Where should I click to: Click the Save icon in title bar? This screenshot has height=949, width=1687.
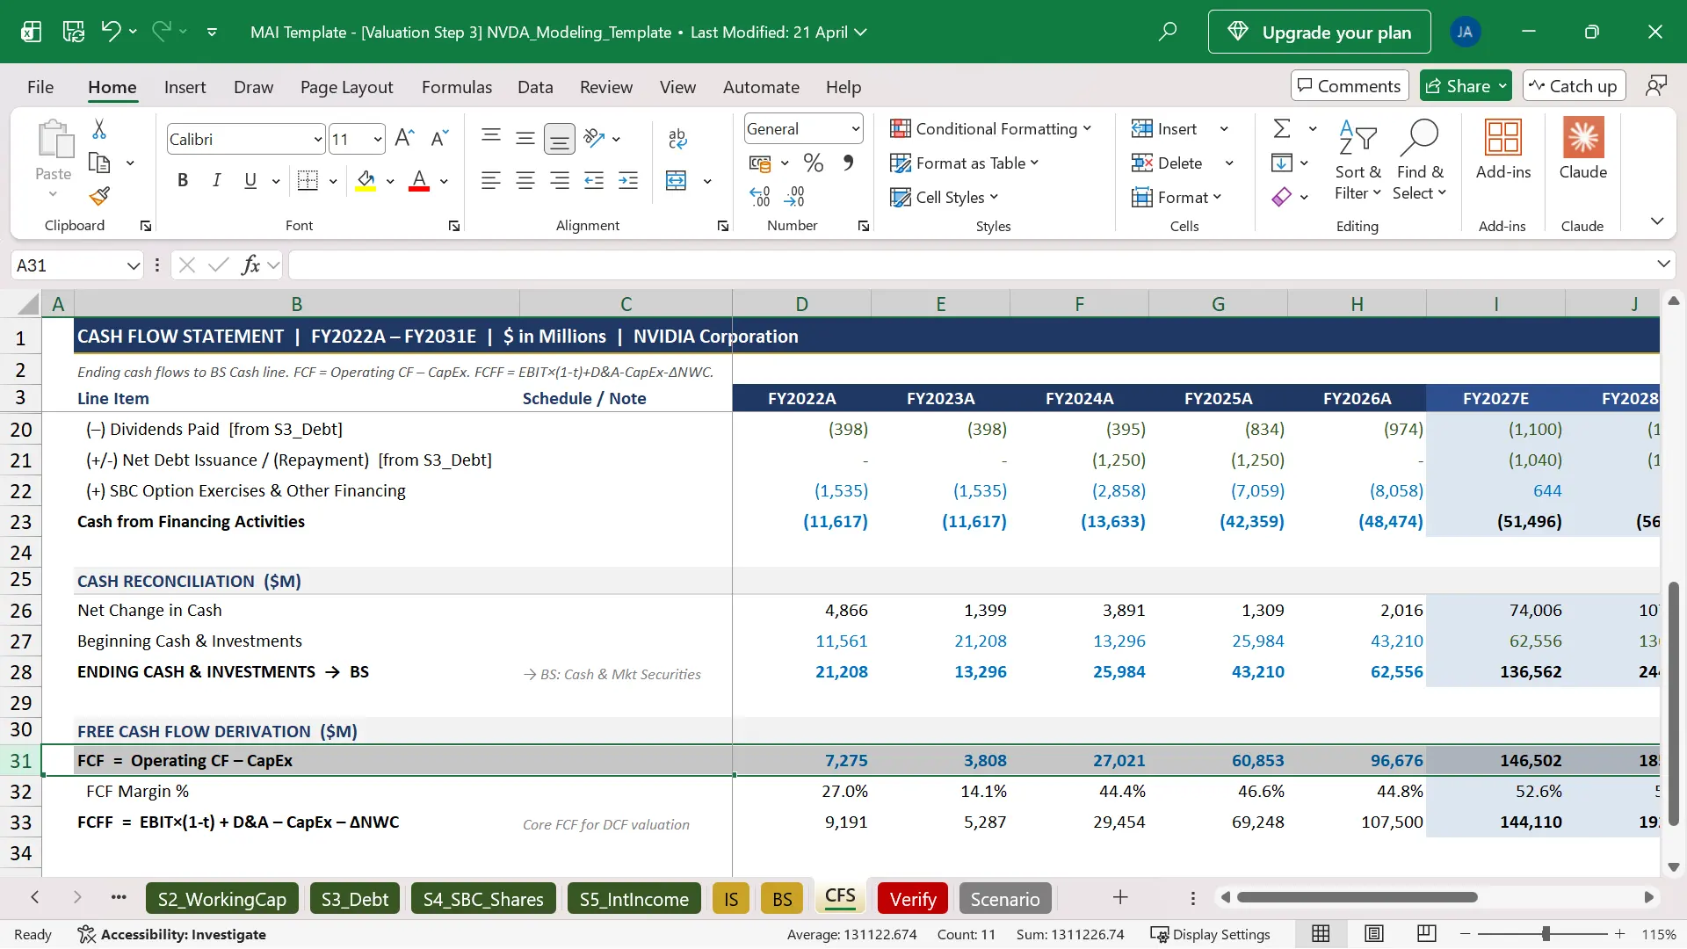(x=74, y=32)
